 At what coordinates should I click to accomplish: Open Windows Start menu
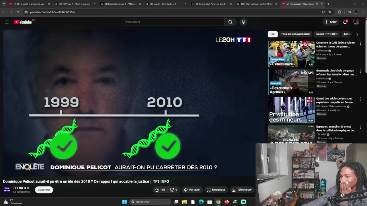pyautogui.click(x=124, y=202)
